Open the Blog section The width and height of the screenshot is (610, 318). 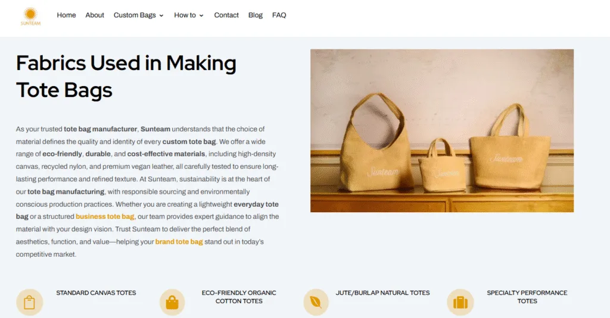pos(255,15)
